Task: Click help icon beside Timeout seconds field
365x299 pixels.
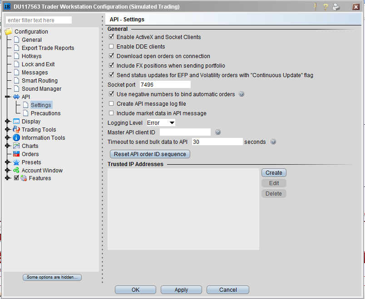Action: click(273, 142)
